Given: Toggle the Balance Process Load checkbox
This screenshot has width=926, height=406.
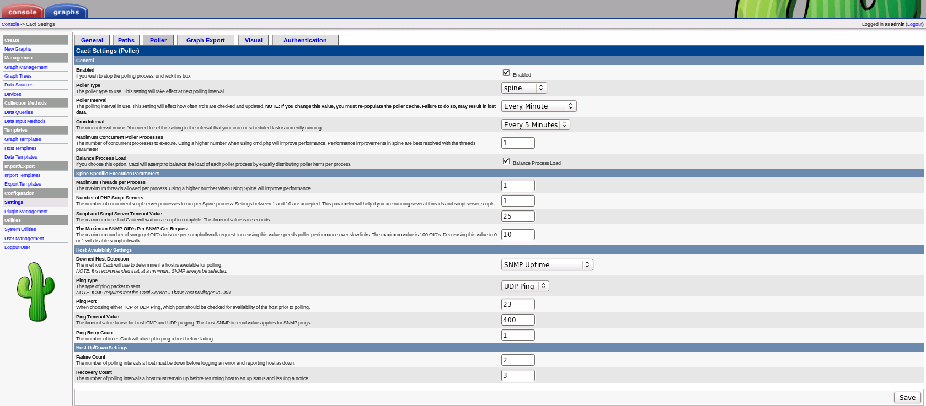Looking at the screenshot, I should coord(506,161).
